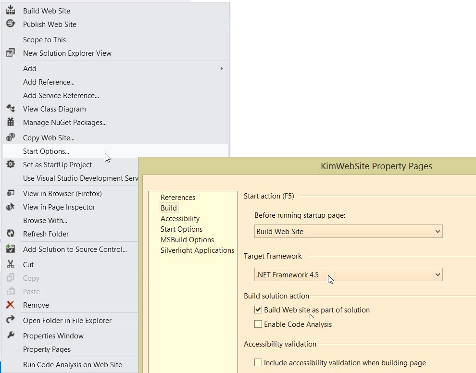The image size is (476, 373).
Task: Toggle Build Web site as part of solution
Action: click(x=258, y=310)
